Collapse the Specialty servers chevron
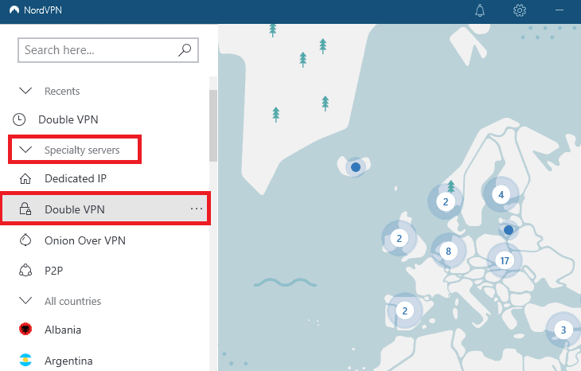Screen dimensions: 581x371 click(25, 150)
